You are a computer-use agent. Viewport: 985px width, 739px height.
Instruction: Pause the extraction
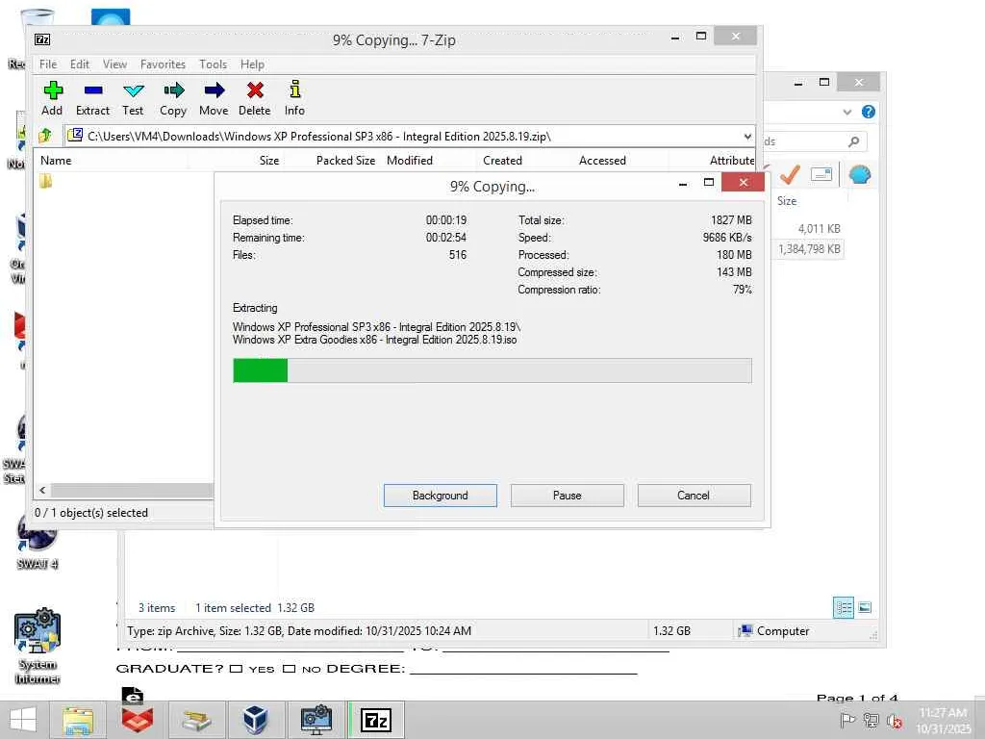pos(568,496)
